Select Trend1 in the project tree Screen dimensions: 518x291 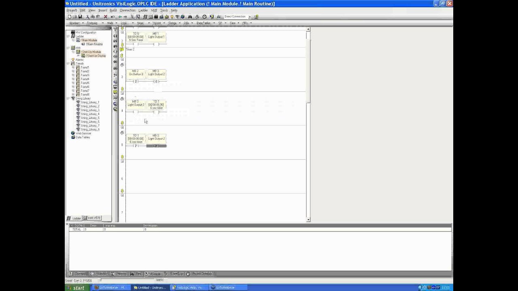tap(85, 67)
